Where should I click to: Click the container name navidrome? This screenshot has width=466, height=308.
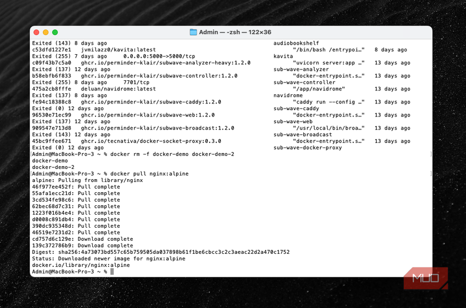[x=288, y=96]
